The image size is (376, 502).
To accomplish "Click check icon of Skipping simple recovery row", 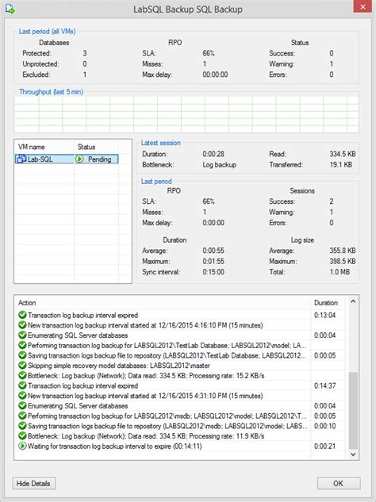I will [x=22, y=366].
